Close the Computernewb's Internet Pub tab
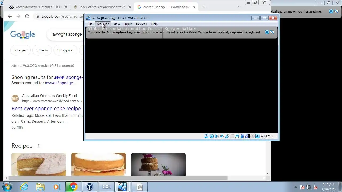The image size is (342, 192). [x=66, y=7]
